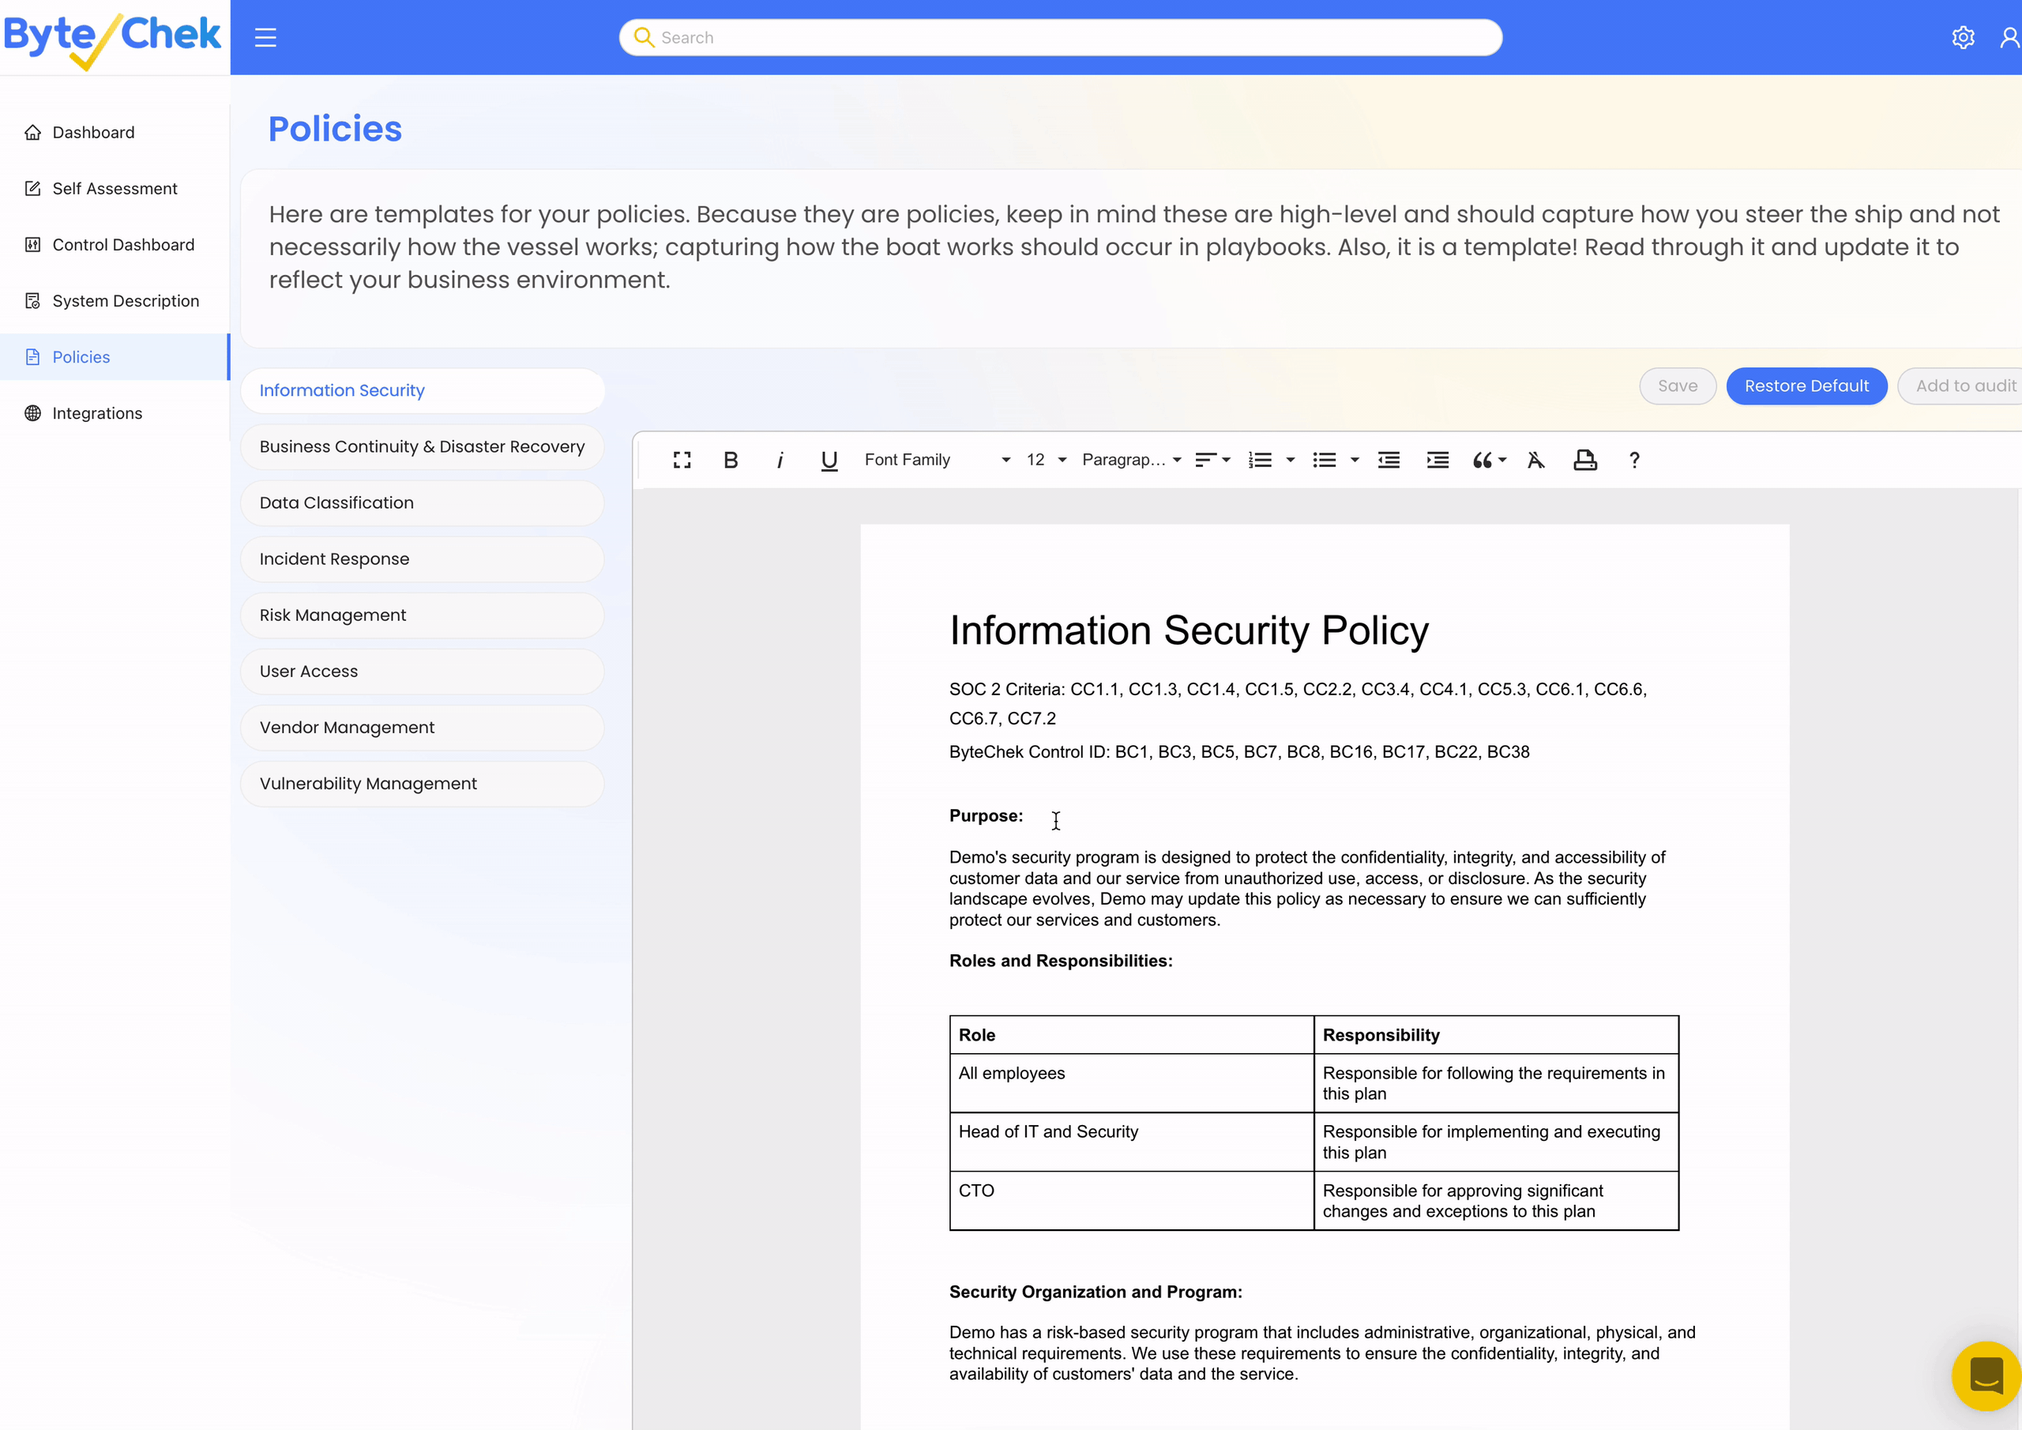Select Data Classification policy
The width and height of the screenshot is (2022, 1430).
point(423,503)
